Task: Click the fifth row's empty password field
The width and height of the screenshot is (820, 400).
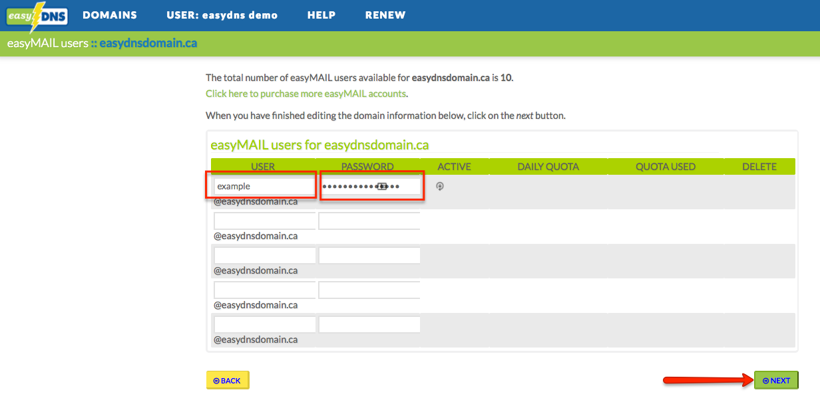Action: pos(370,324)
